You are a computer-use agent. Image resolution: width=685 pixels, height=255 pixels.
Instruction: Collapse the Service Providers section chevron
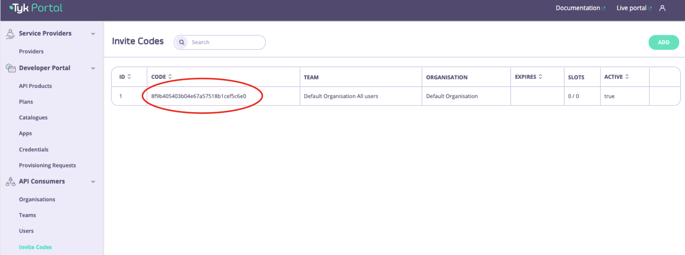pos(93,34)
